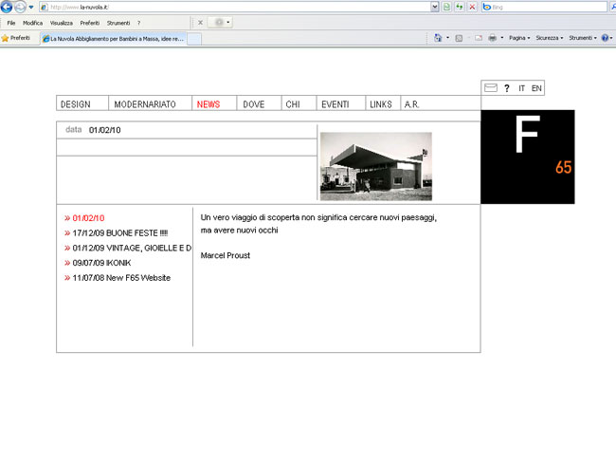Open a new blank tab
616x463 pixels.
pos(194,39)
